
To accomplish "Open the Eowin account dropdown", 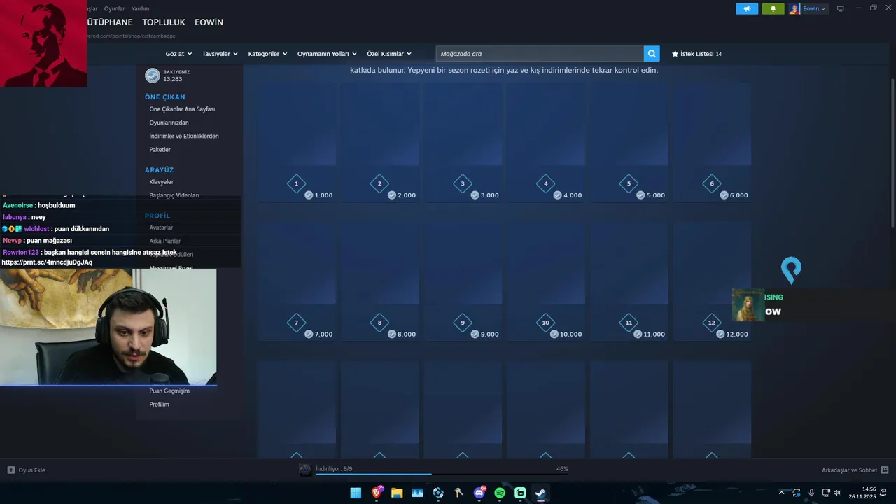I will (x=815, y=9).
